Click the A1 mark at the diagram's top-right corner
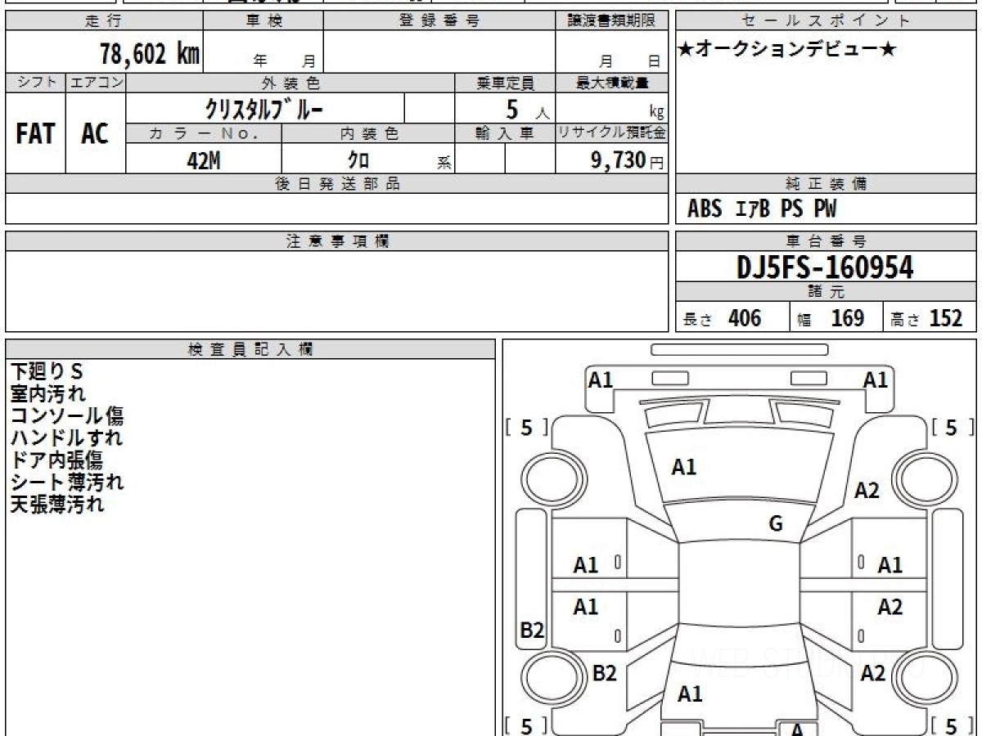 tap(876, 379)
